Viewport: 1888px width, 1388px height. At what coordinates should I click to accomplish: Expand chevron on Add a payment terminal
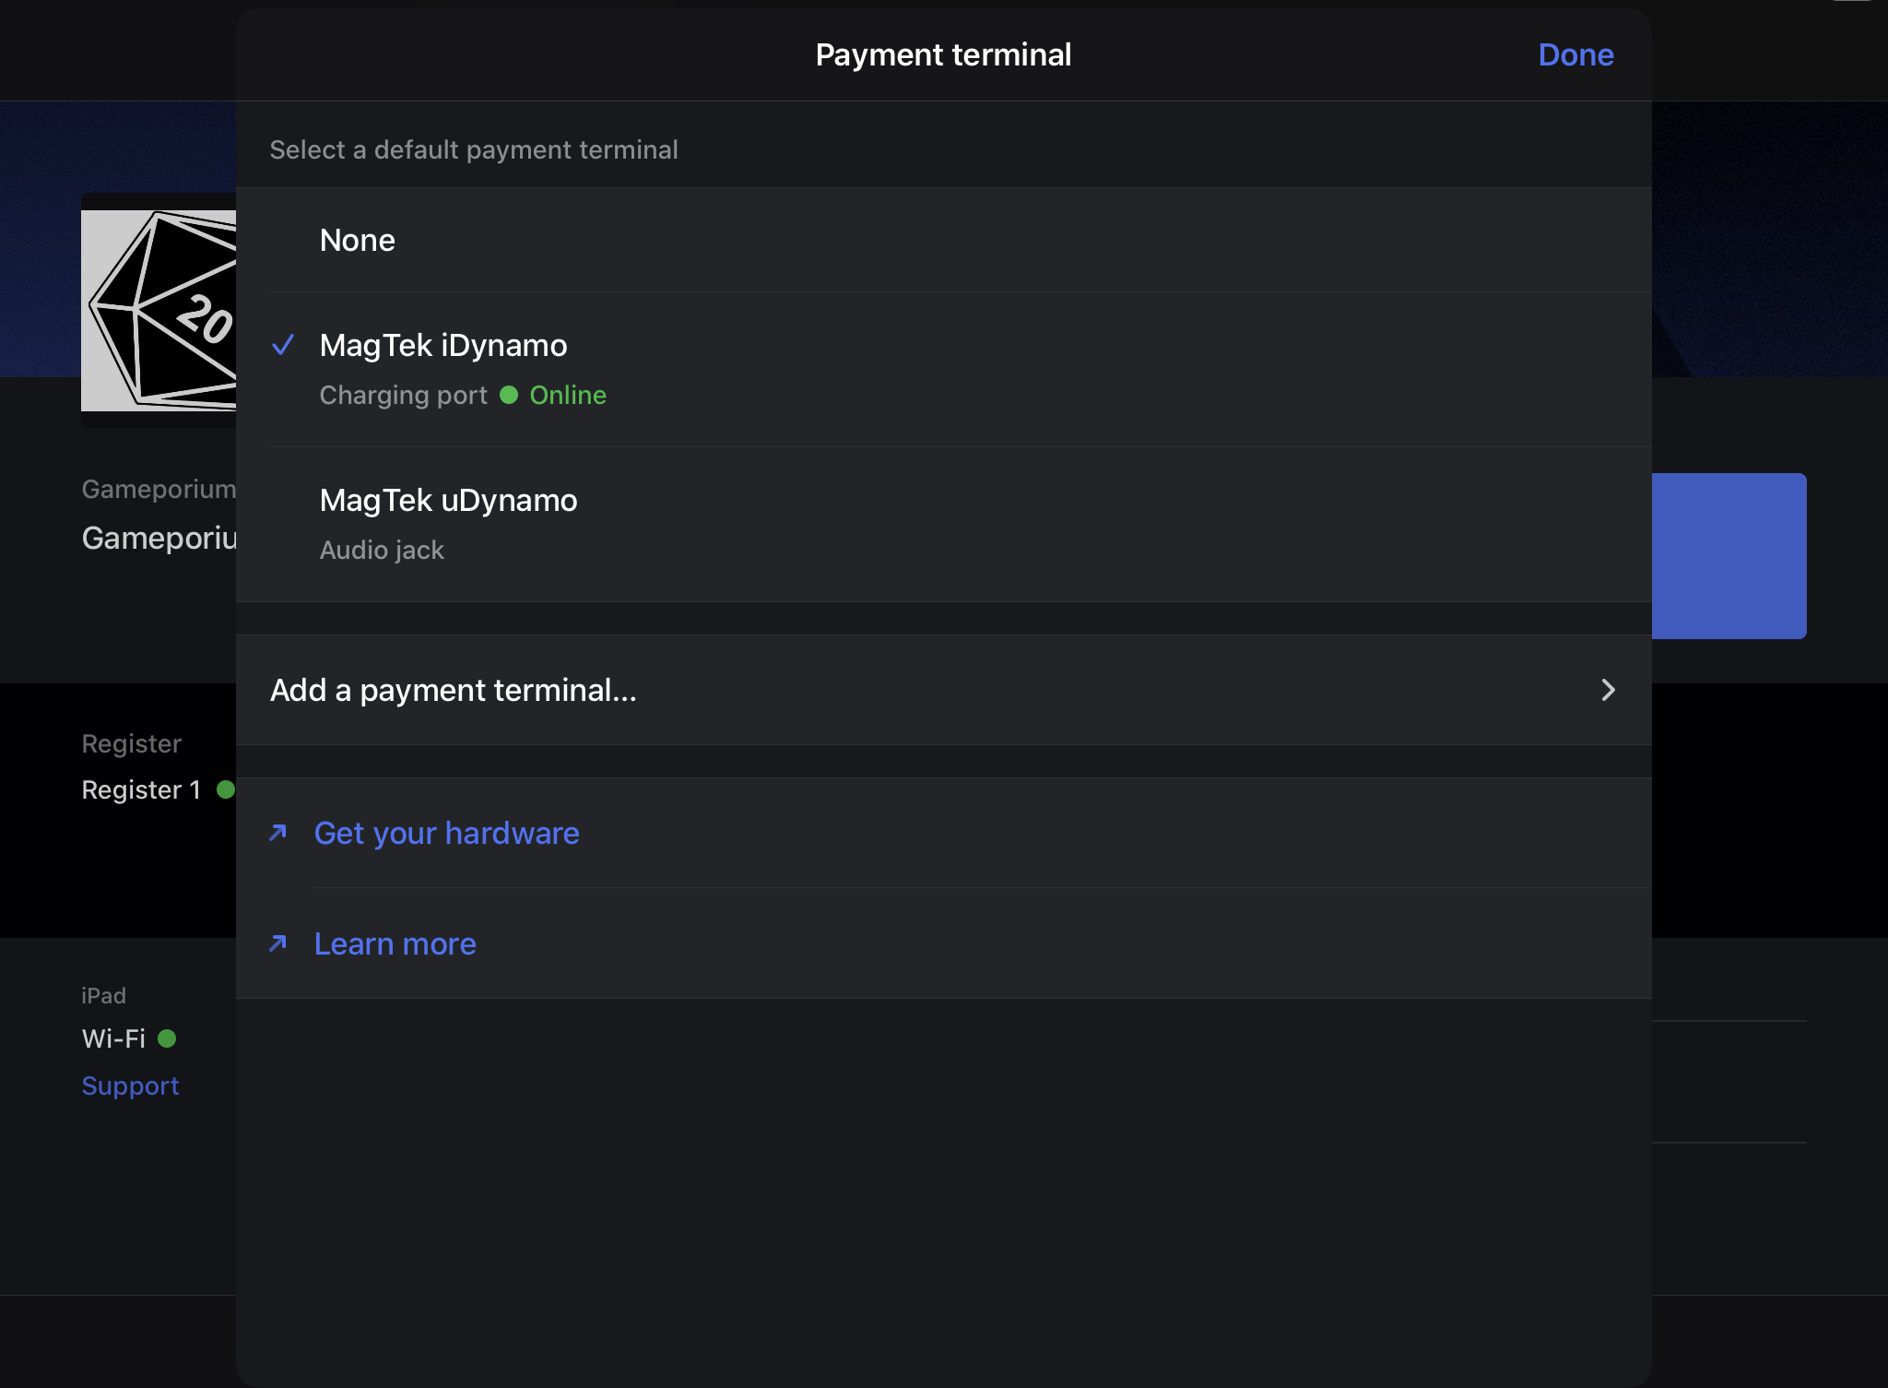click(1608, 690)
